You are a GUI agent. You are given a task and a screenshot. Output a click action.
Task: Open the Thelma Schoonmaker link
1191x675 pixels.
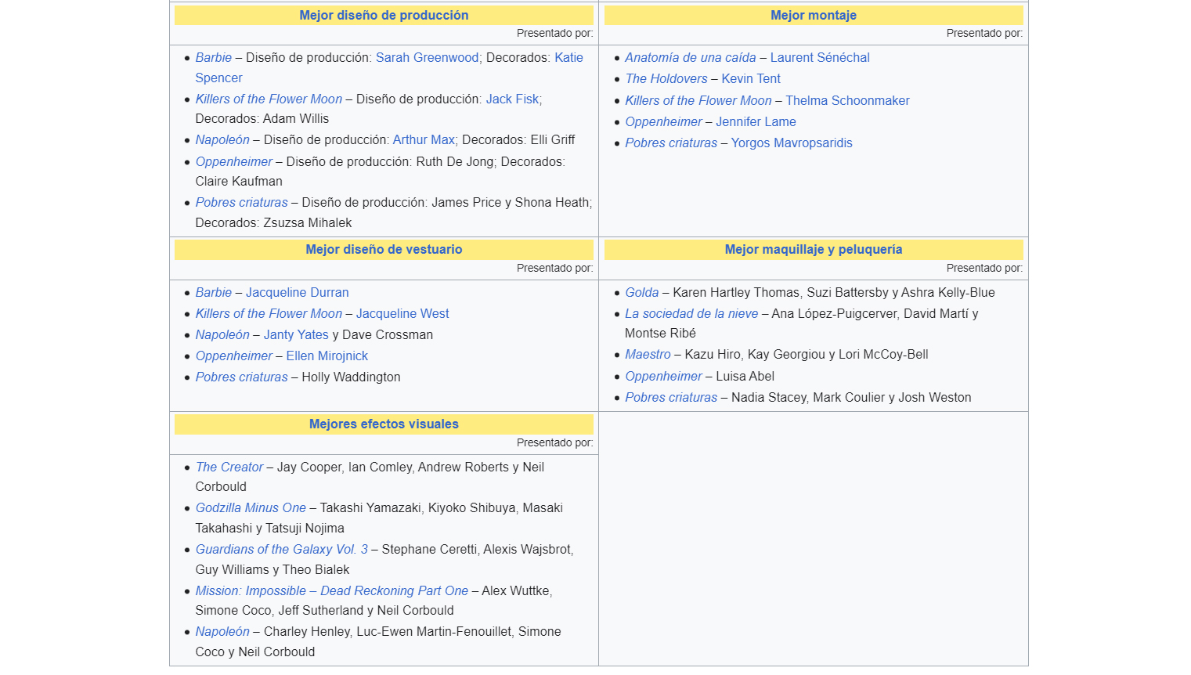point(847,100)
